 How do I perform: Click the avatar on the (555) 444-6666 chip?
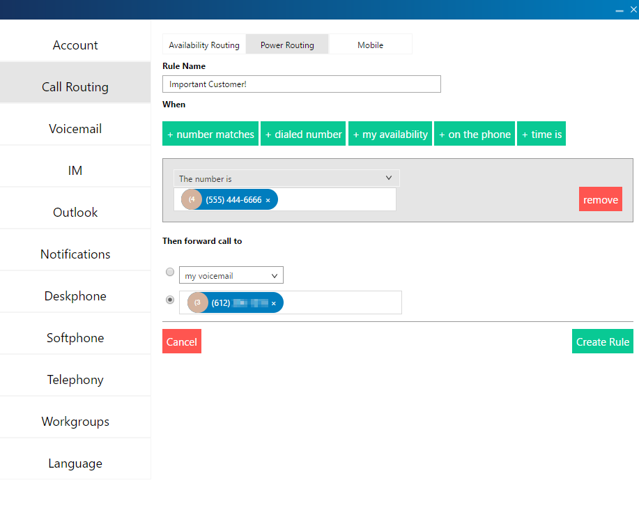pos(192,200)
